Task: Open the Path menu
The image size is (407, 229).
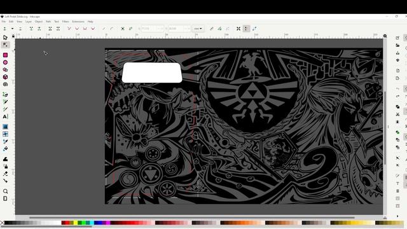Action: click(48, 22)
